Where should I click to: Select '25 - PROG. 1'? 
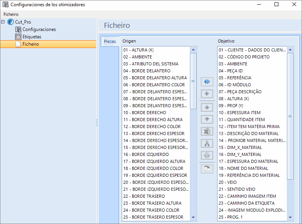coord(252,217)
